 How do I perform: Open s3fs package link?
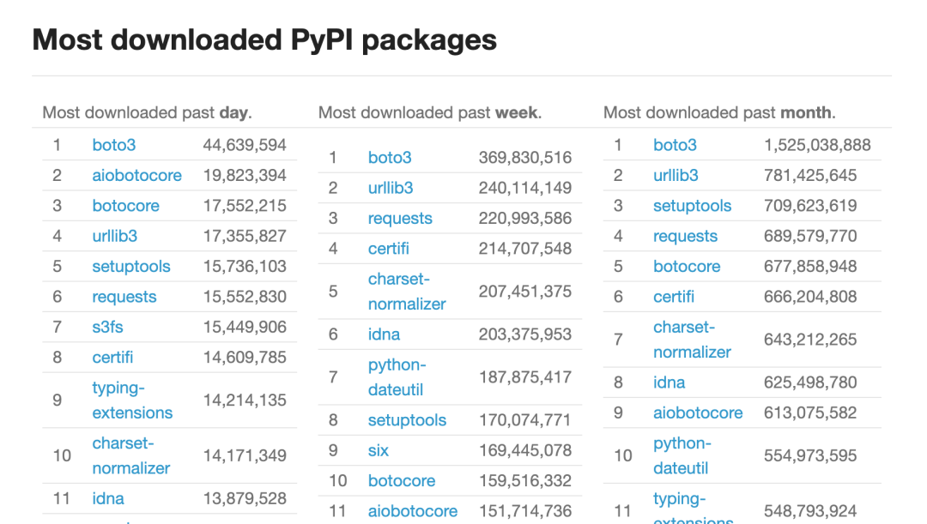(x=107, y=327)
